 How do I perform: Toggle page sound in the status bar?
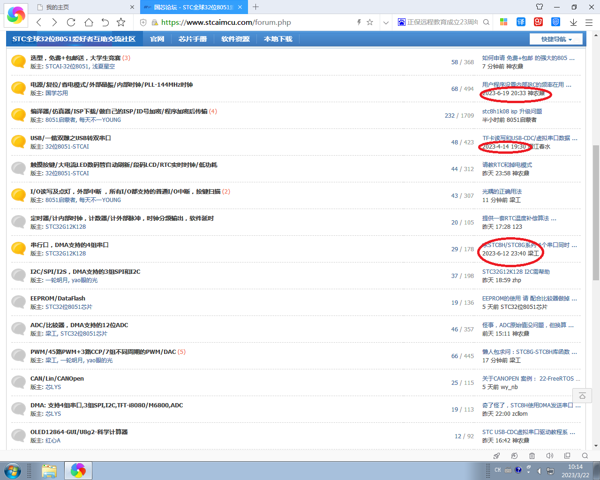(x=550, y=456)
